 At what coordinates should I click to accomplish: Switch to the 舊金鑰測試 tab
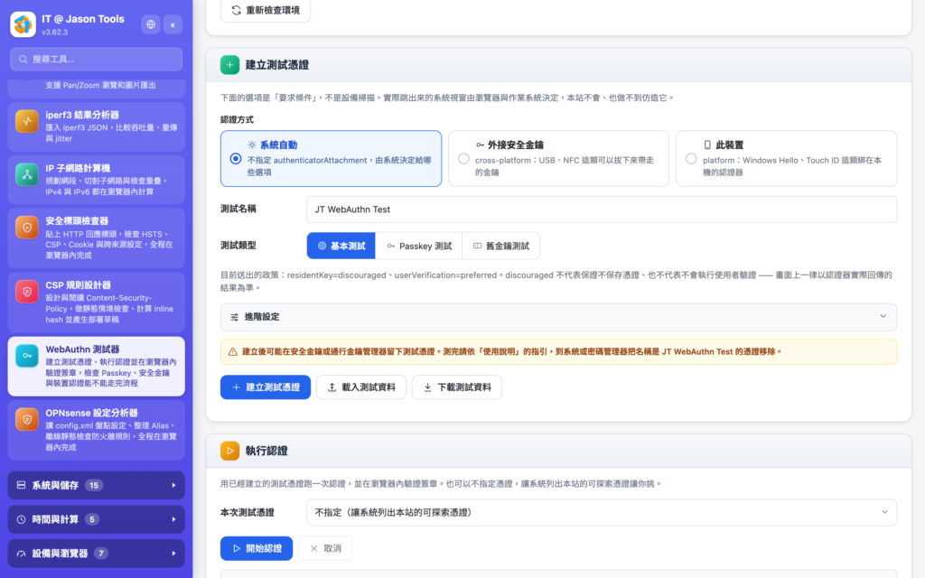coord(500,246)
